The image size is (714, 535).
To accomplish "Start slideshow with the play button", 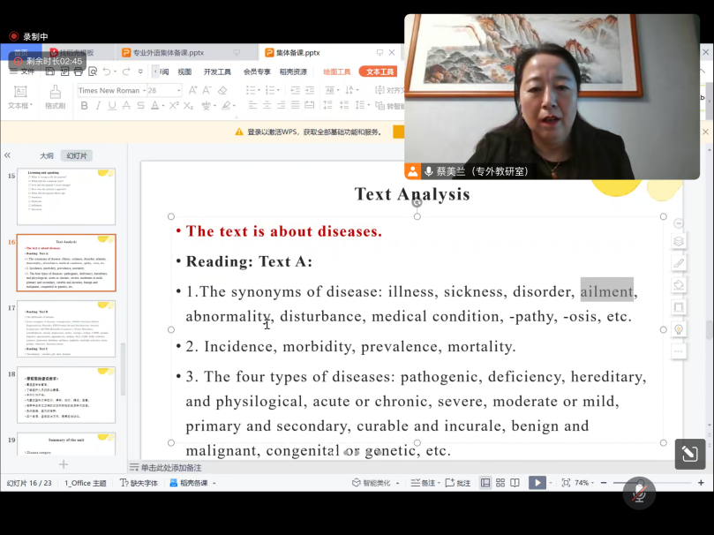I will tap(536, 483).
